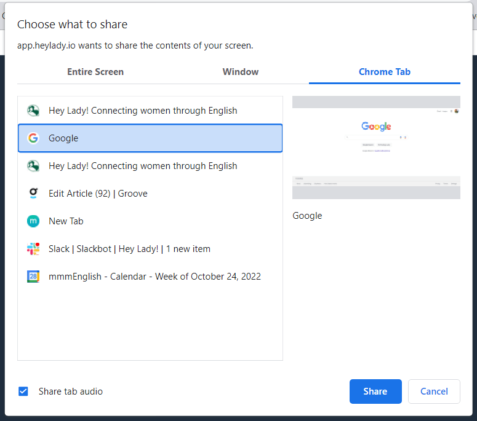477x421 pixels.
Task: Click the 'Google' caption under preview
Action: (x=307, y=216)
